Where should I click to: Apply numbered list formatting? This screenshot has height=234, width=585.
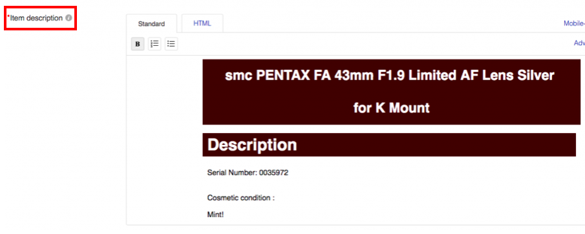(154, 44)
